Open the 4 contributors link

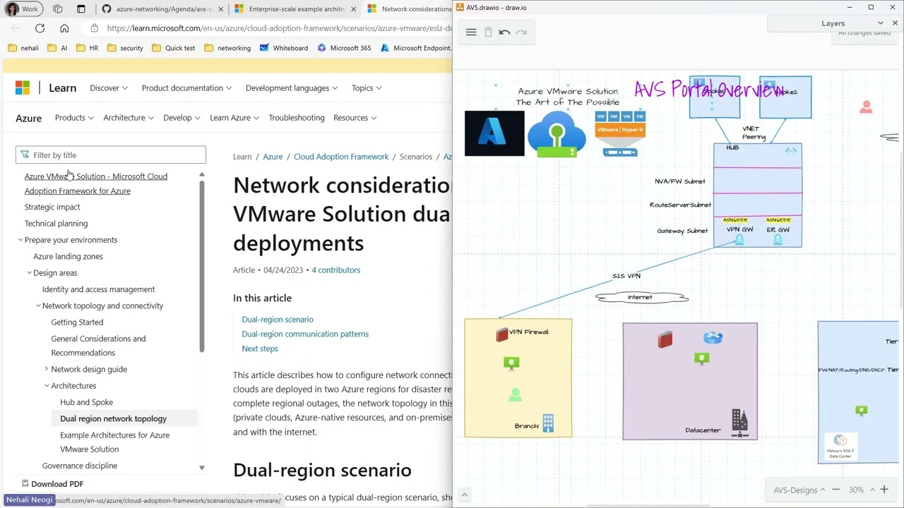[x=335, y=270]
